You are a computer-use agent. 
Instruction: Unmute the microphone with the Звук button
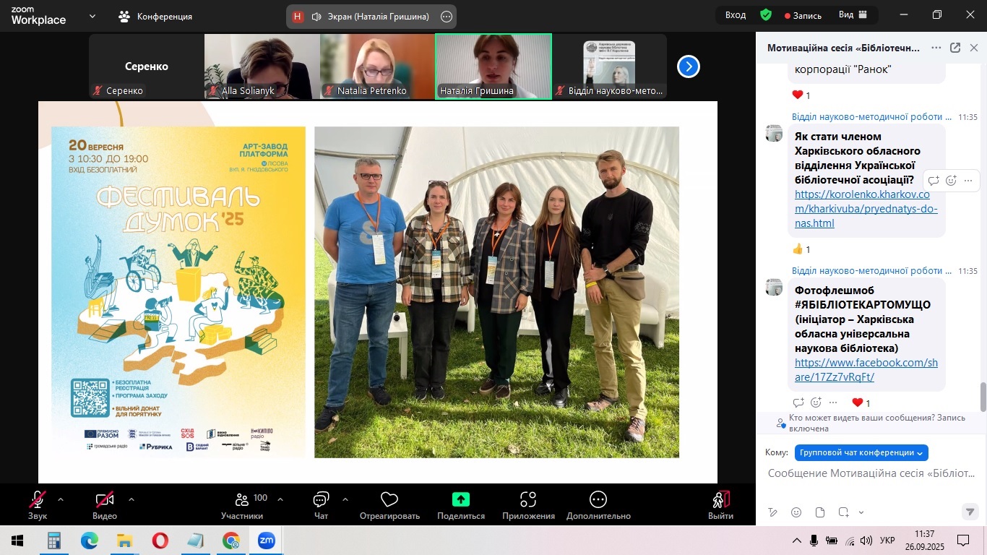pos(38,505)
